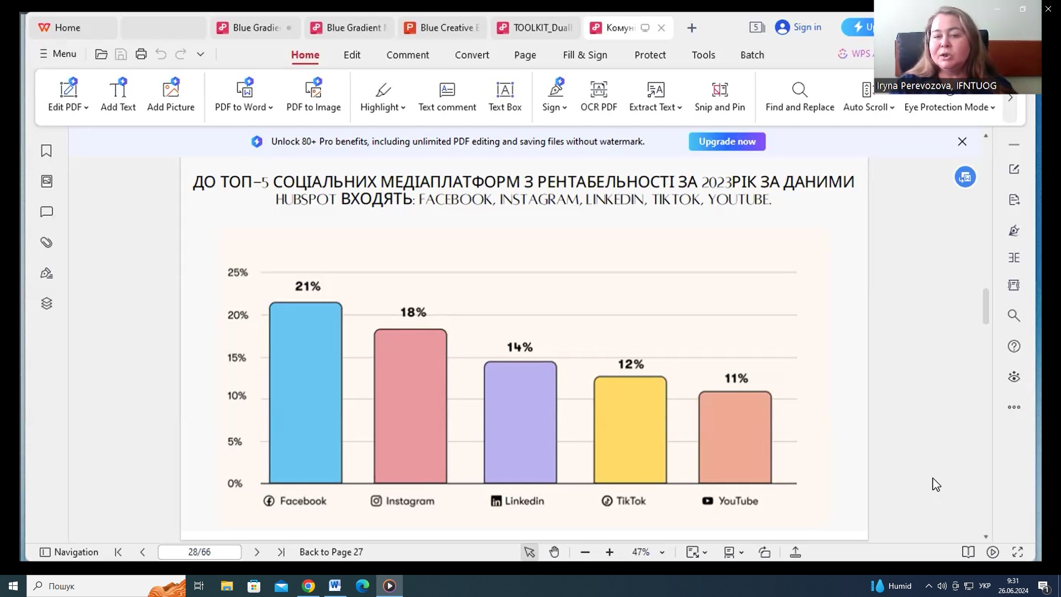Click the OCR PDF tool icon
Screen dimensions: 1061x597
[598, 90]
